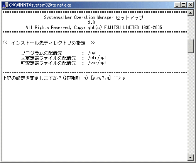Click the FUJITSU LIMITED copyright line

coord(94,27)
